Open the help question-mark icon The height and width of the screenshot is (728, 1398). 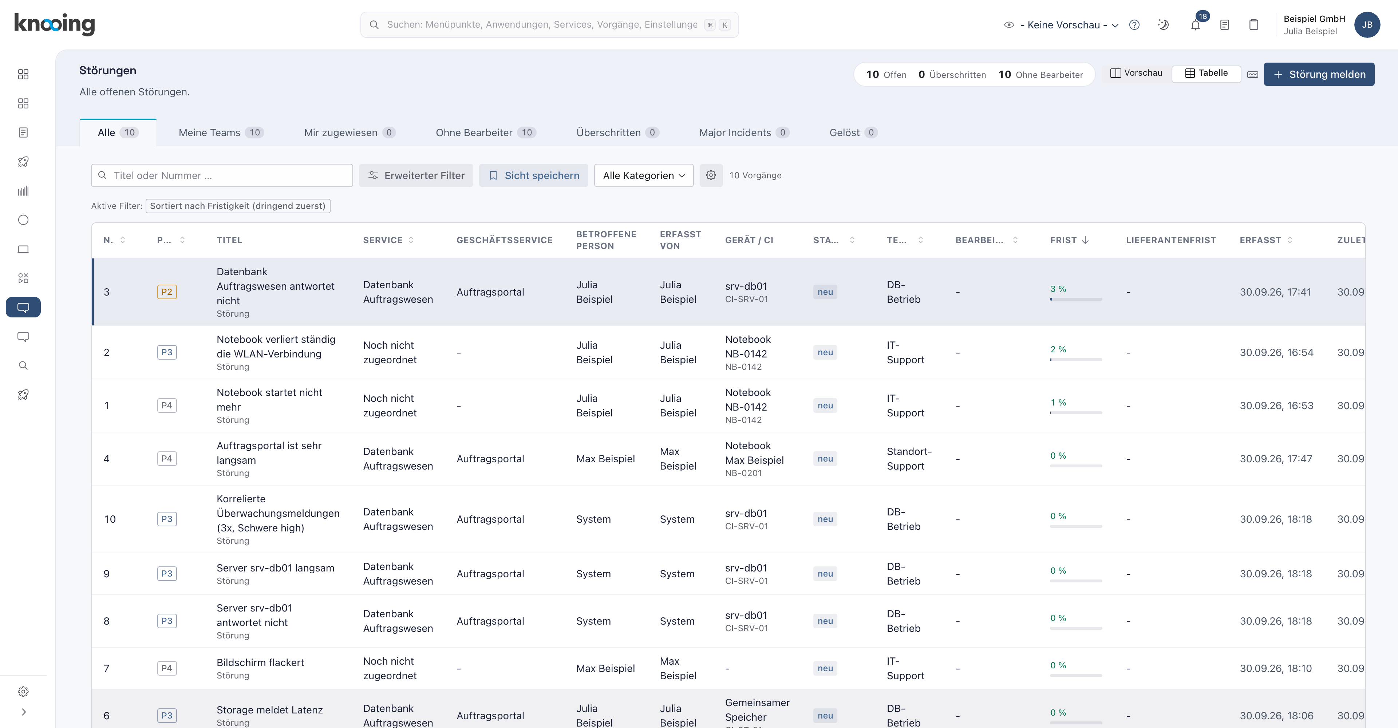coord(1134,25)
